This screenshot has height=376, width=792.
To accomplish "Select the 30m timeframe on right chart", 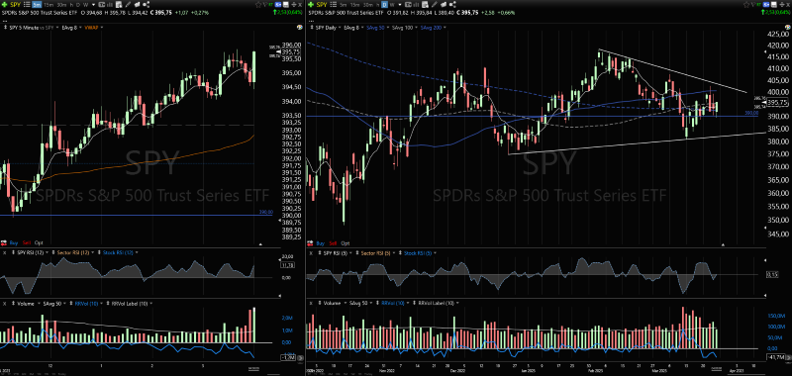I will point(368,5).
